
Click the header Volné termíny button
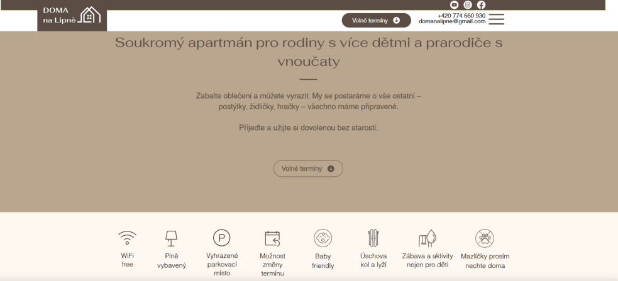pyautogui.click(x=376, y=21)
